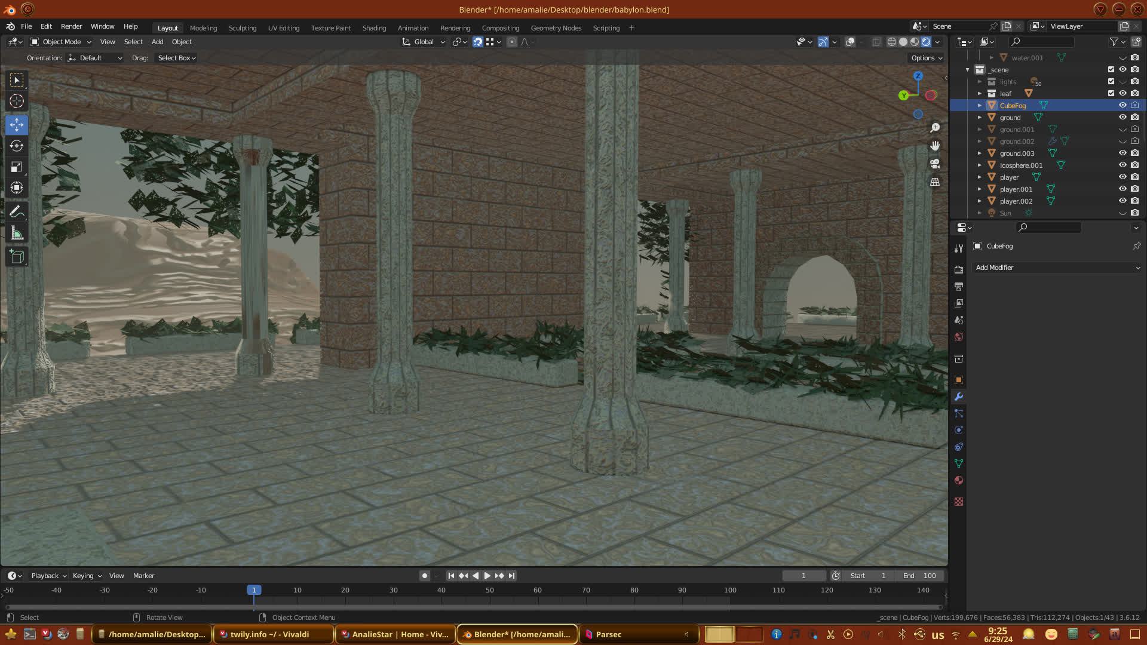
Task: Click the viewport Options button
Action: [x=927, y=58]
